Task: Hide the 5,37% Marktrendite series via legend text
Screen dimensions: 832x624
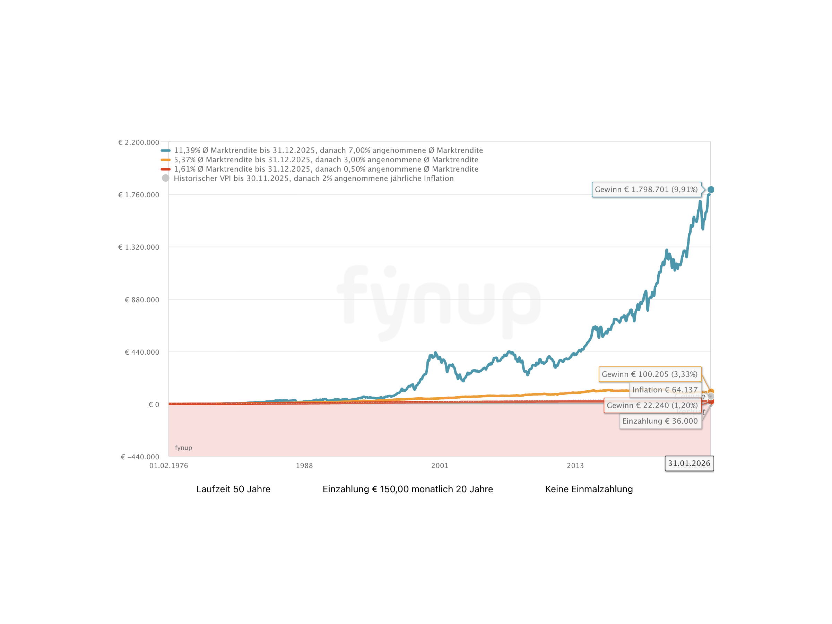Action: [326, 160]
